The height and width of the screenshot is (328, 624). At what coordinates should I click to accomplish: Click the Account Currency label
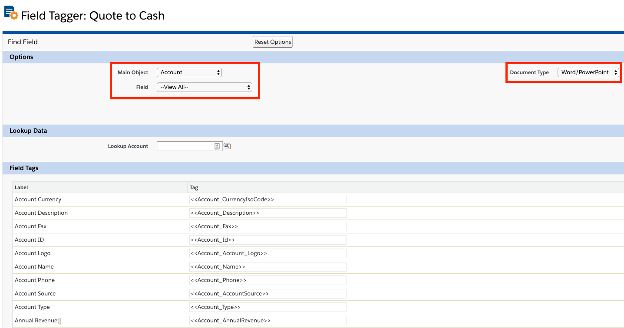38,200
